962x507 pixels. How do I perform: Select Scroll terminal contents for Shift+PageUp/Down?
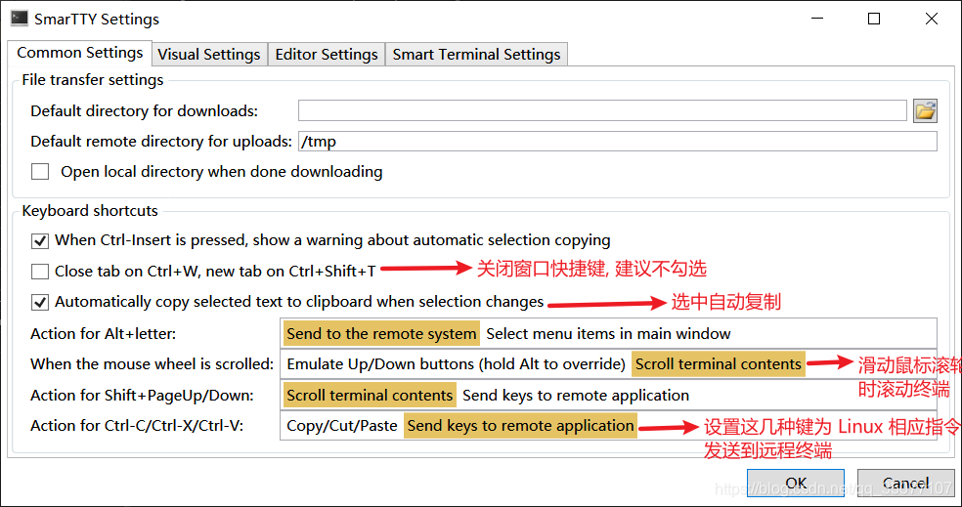click(x=370, y=396)
